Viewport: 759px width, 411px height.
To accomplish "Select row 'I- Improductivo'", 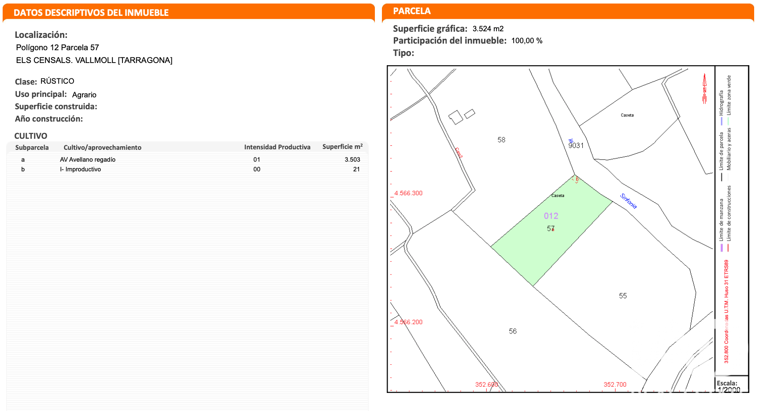I will [x=188, y=169].
